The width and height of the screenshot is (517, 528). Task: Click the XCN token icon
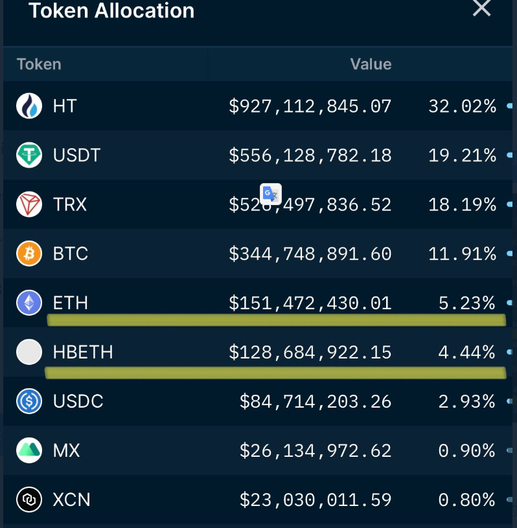click(x=29, y=500)
